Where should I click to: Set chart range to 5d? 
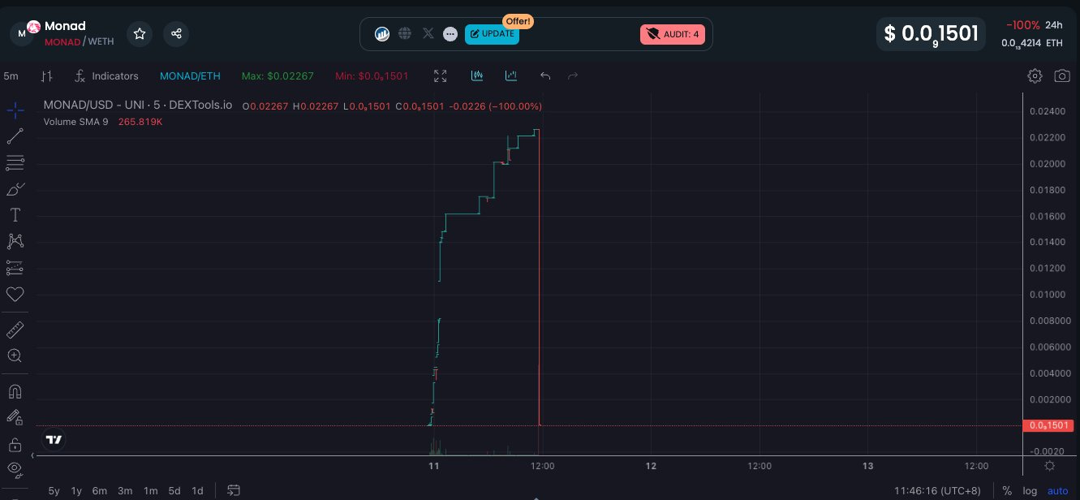pyautogui.click(x=174, y=490)
